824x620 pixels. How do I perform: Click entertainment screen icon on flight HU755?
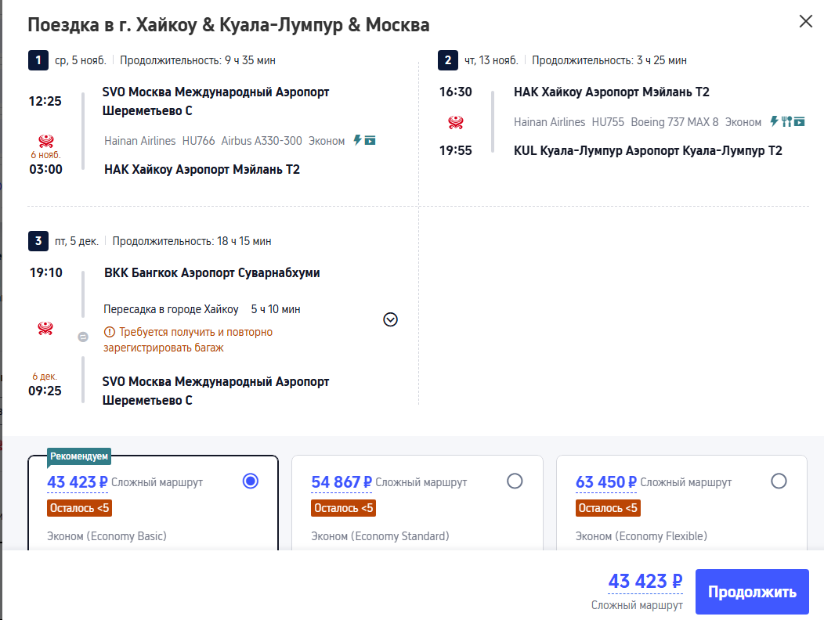pyautogui.click(x=799, y=121)
